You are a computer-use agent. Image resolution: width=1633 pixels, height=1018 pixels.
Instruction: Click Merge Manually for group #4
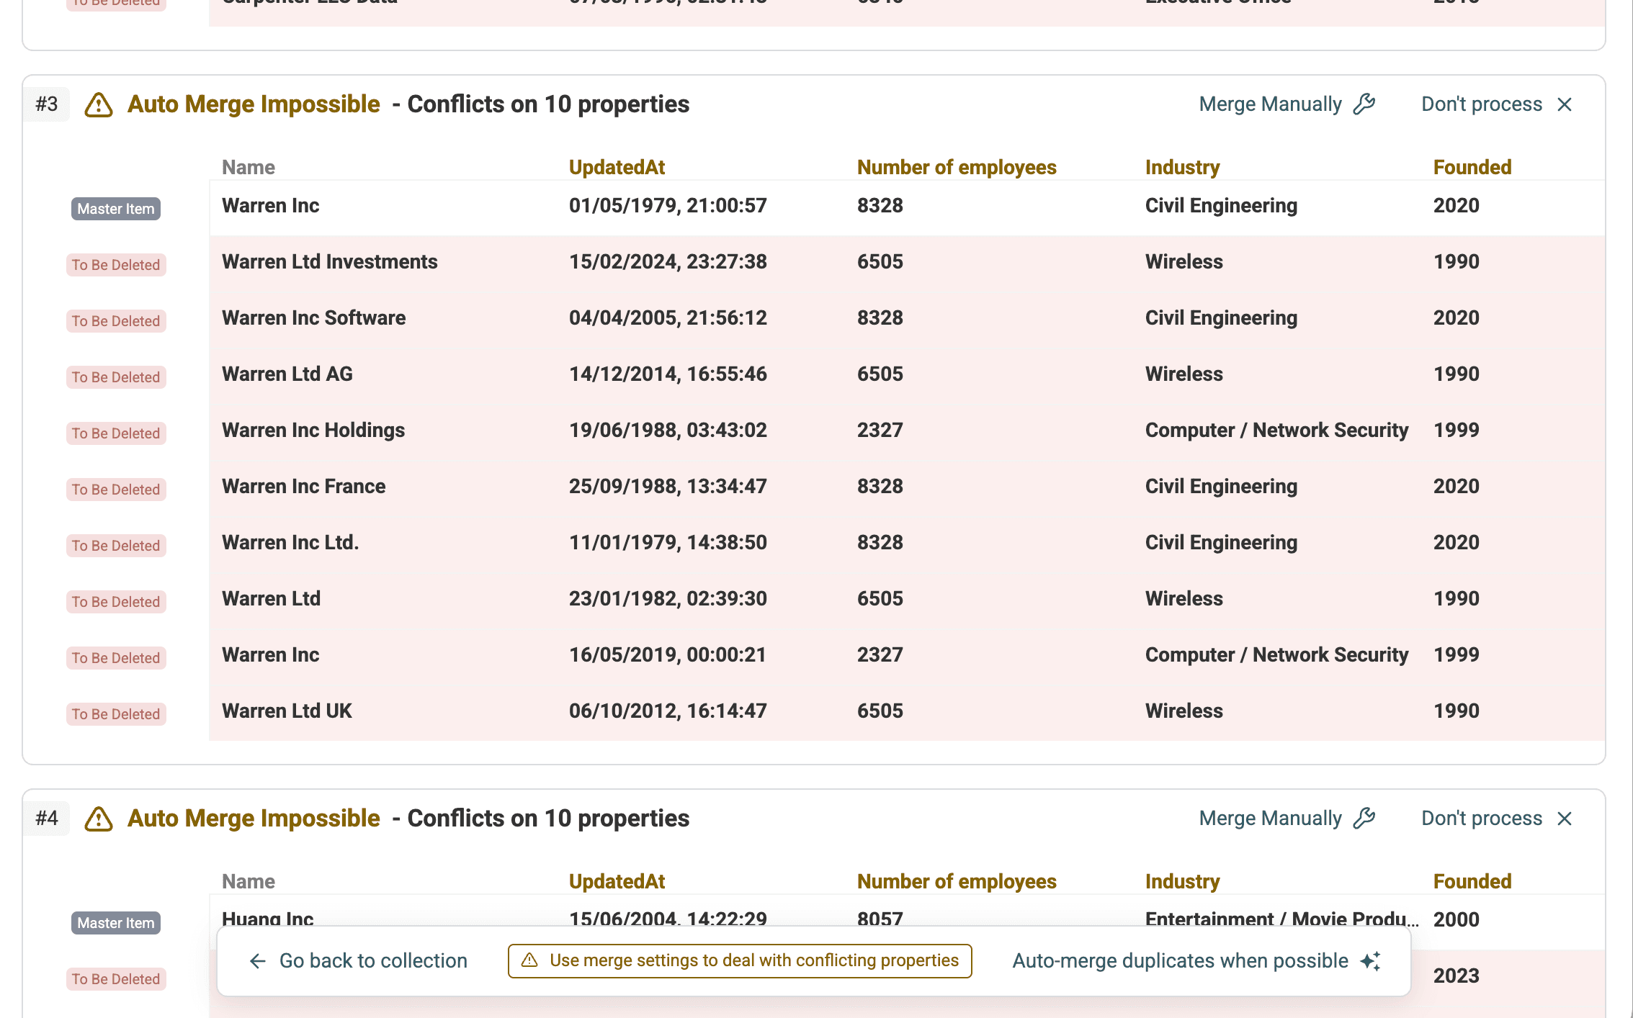(1287, 819)
